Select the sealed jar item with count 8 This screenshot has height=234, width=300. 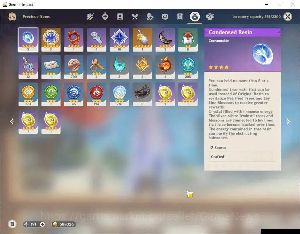click(x=188, y=40)
